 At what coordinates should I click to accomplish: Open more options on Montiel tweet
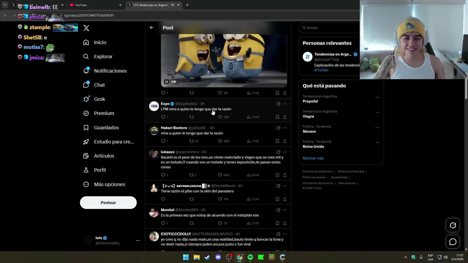285,210
